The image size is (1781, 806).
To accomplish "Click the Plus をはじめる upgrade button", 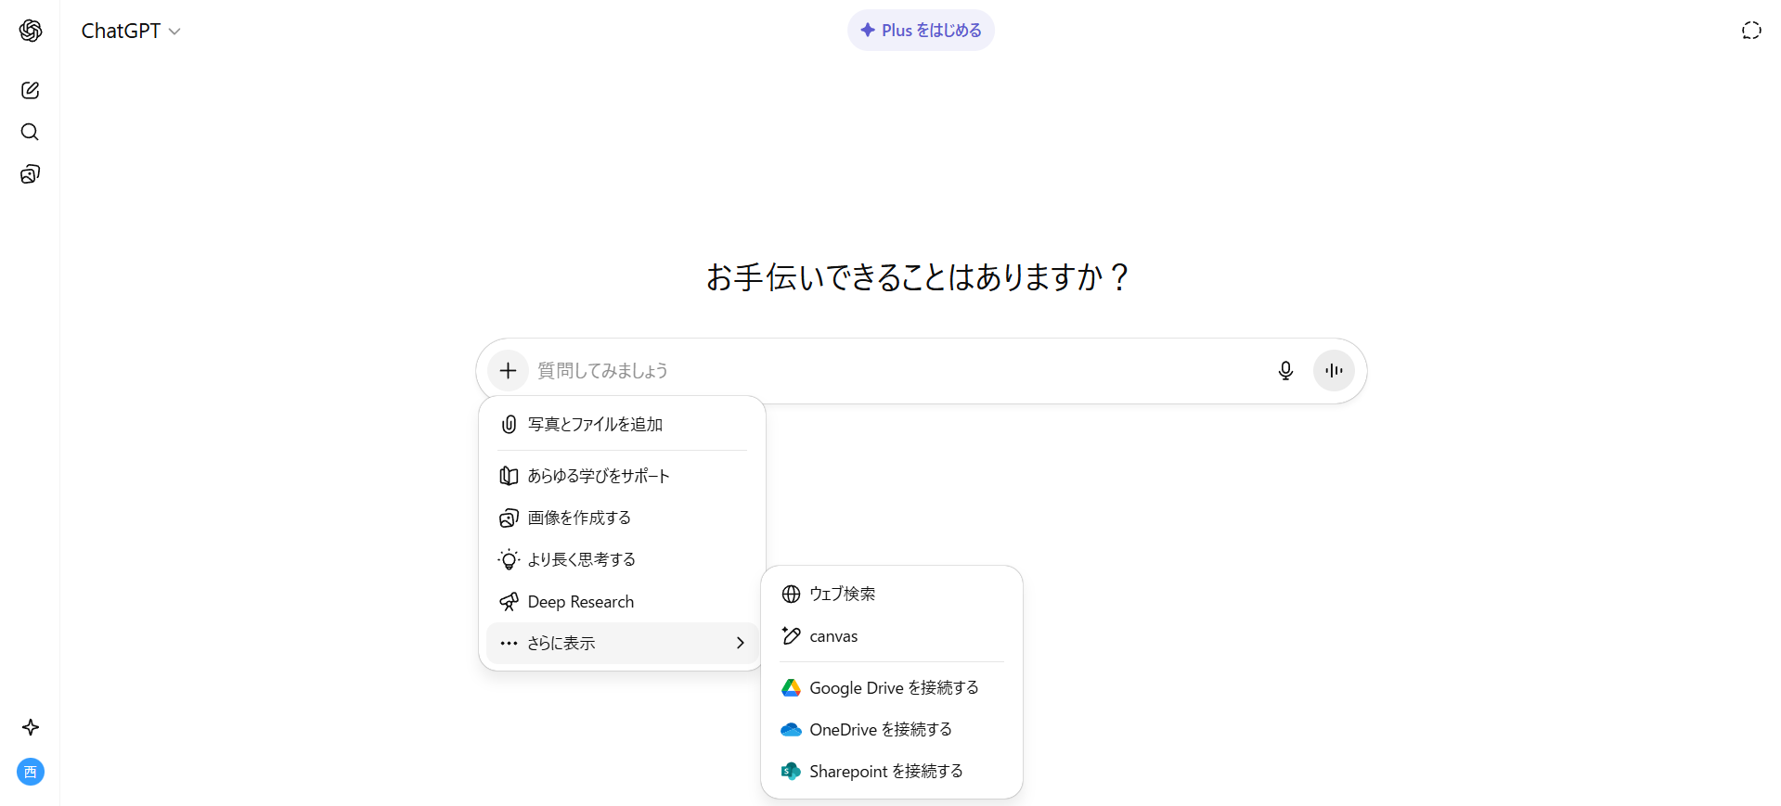I will [x=921, y=31].
